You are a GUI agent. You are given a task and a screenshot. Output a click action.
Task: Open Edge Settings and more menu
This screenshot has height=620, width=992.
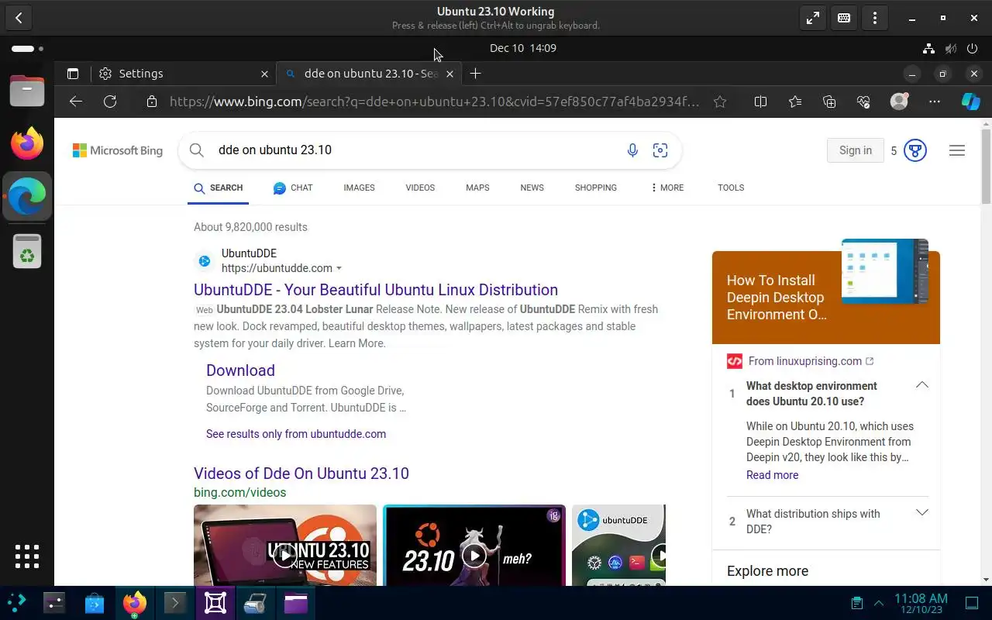pos(935,102)
